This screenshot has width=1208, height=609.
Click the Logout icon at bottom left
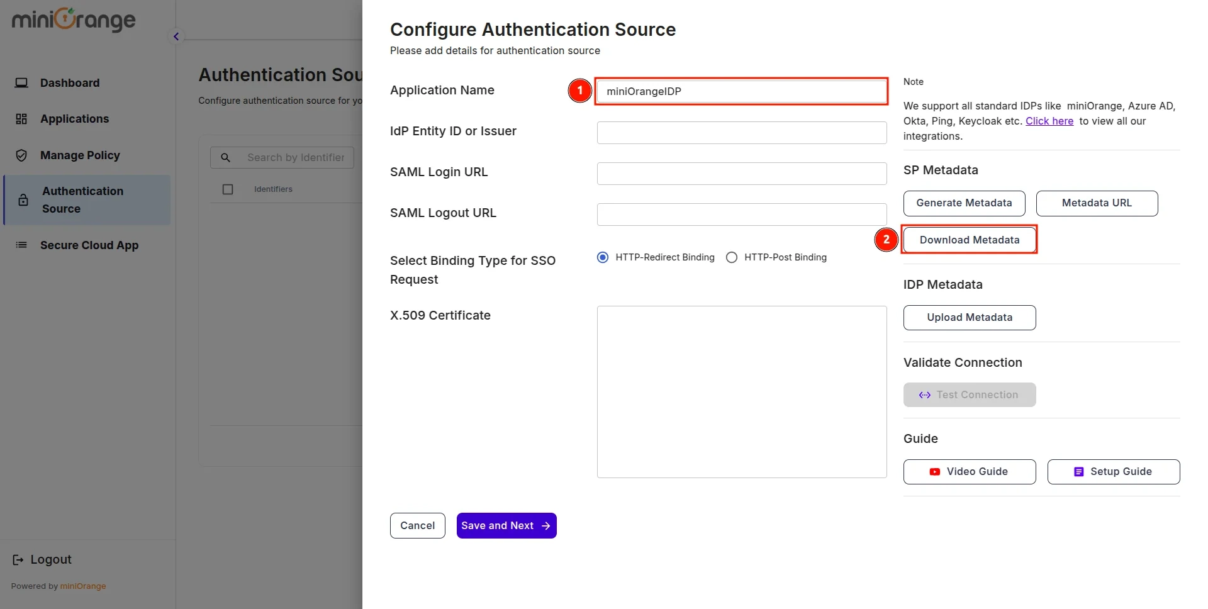(x=16, y=559)
